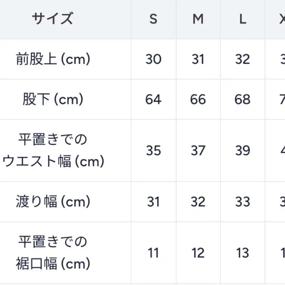This screenshot has height=285, width=285.
Task: Click the 渡り幅 (cm) row label
Action: [x=53, y=202]
